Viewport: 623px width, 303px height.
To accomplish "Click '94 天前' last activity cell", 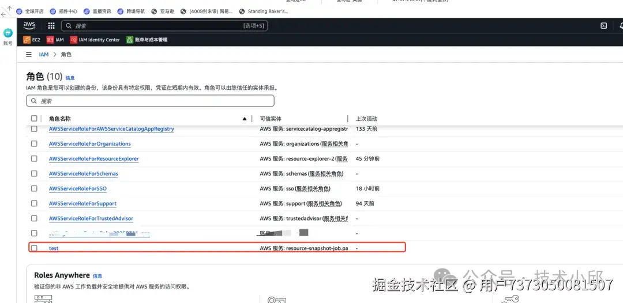I will tap(365, 203).
